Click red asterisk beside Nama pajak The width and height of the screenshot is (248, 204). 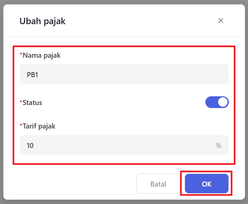(21, 55)
